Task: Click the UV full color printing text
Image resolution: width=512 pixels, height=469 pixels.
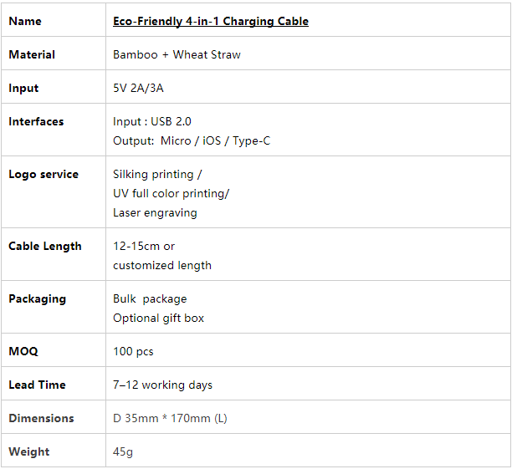Action: 172,194
